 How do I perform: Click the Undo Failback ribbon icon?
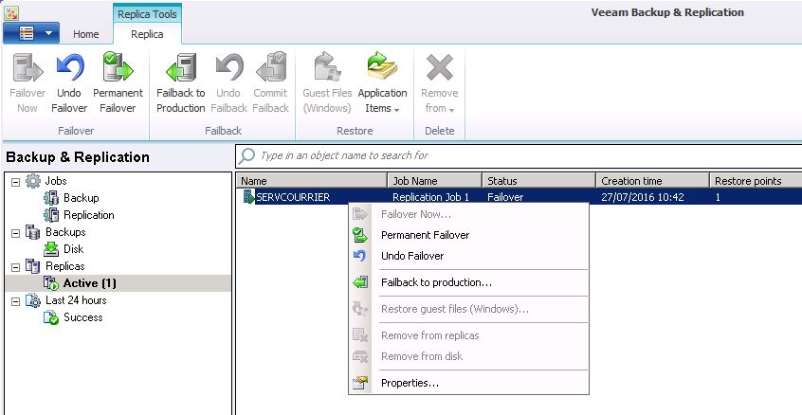tap(228, 68)
